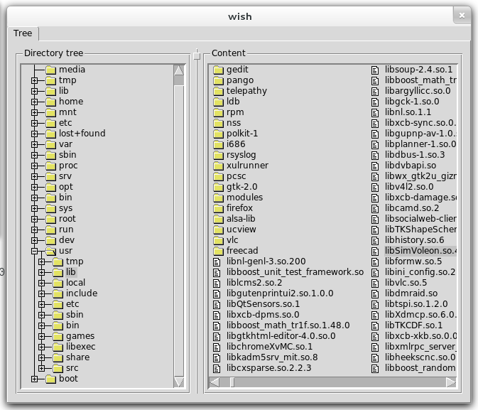Select file libkadm5srv_mit.so.8
This screenshot has width=478, height=410.
[272, 357]
